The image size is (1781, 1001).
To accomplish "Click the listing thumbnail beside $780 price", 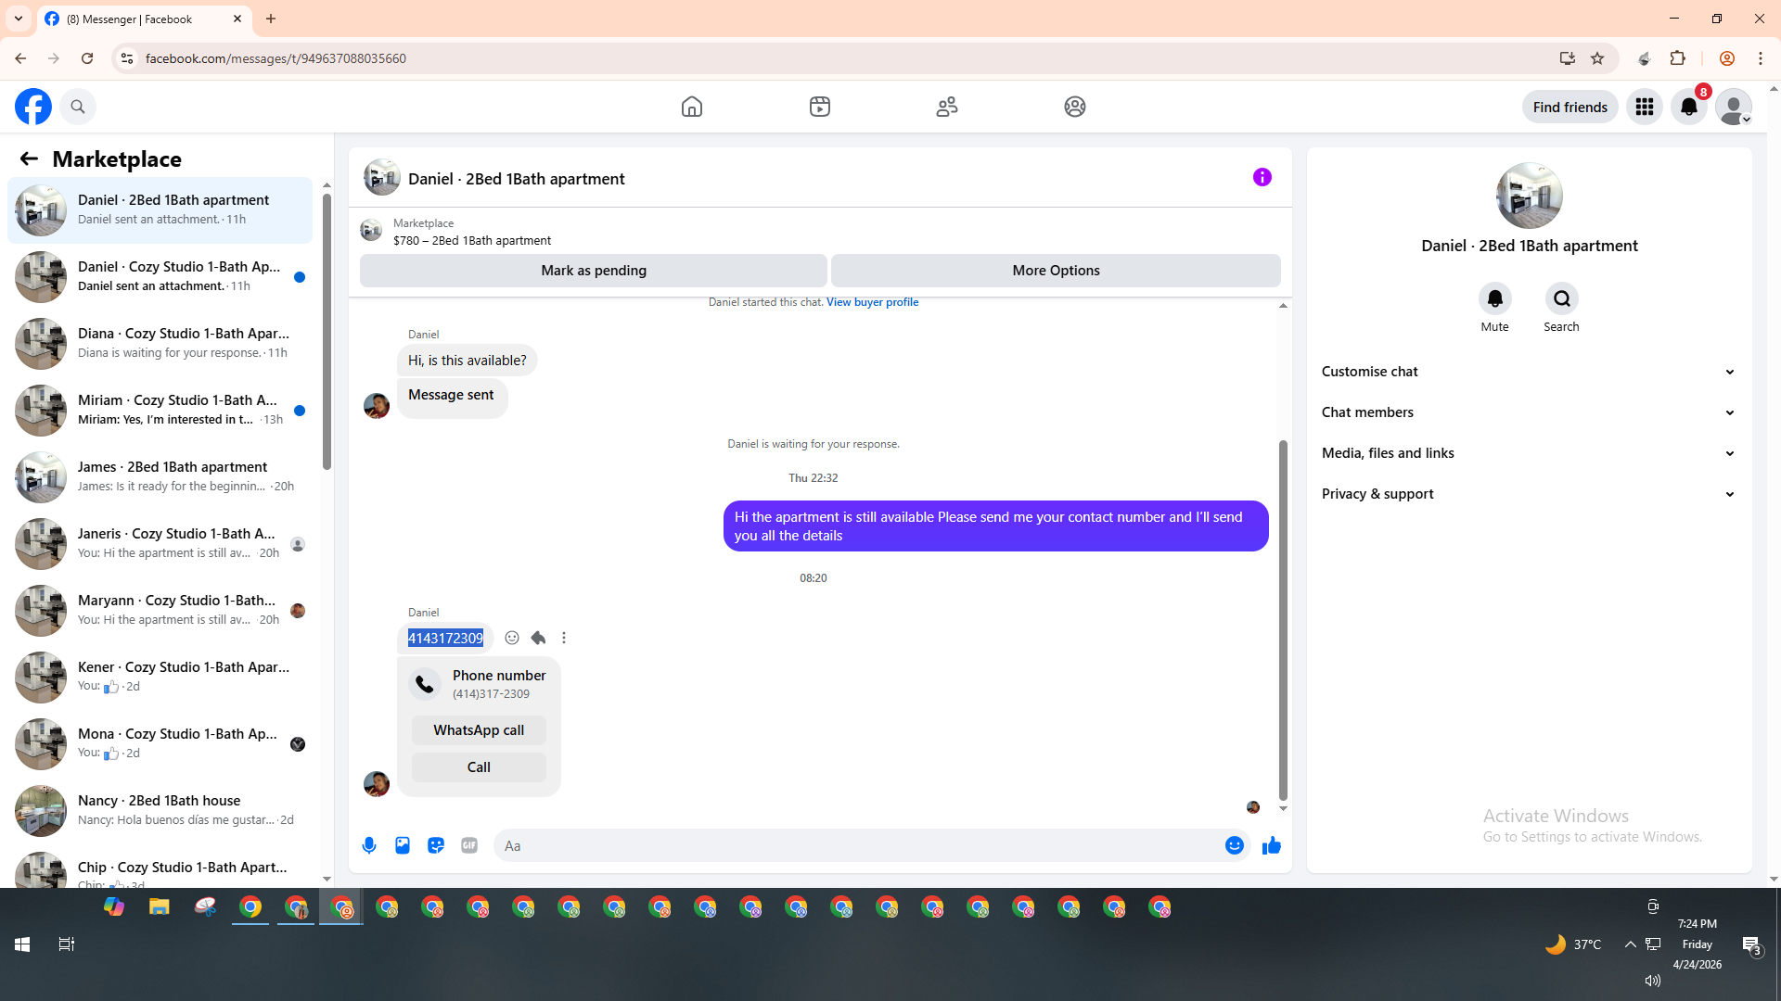I will point(371,230).
